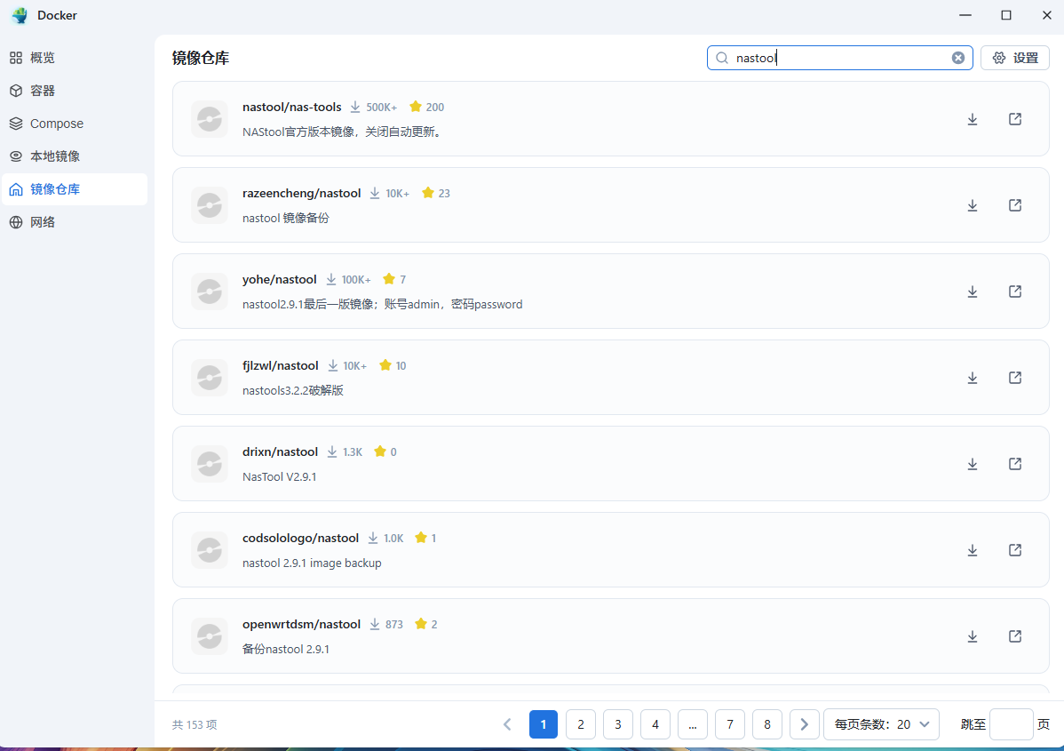The width and height of the screenshot is (1064, 751).
Task: Clear the nastool search text
Action: click(958, 58)
